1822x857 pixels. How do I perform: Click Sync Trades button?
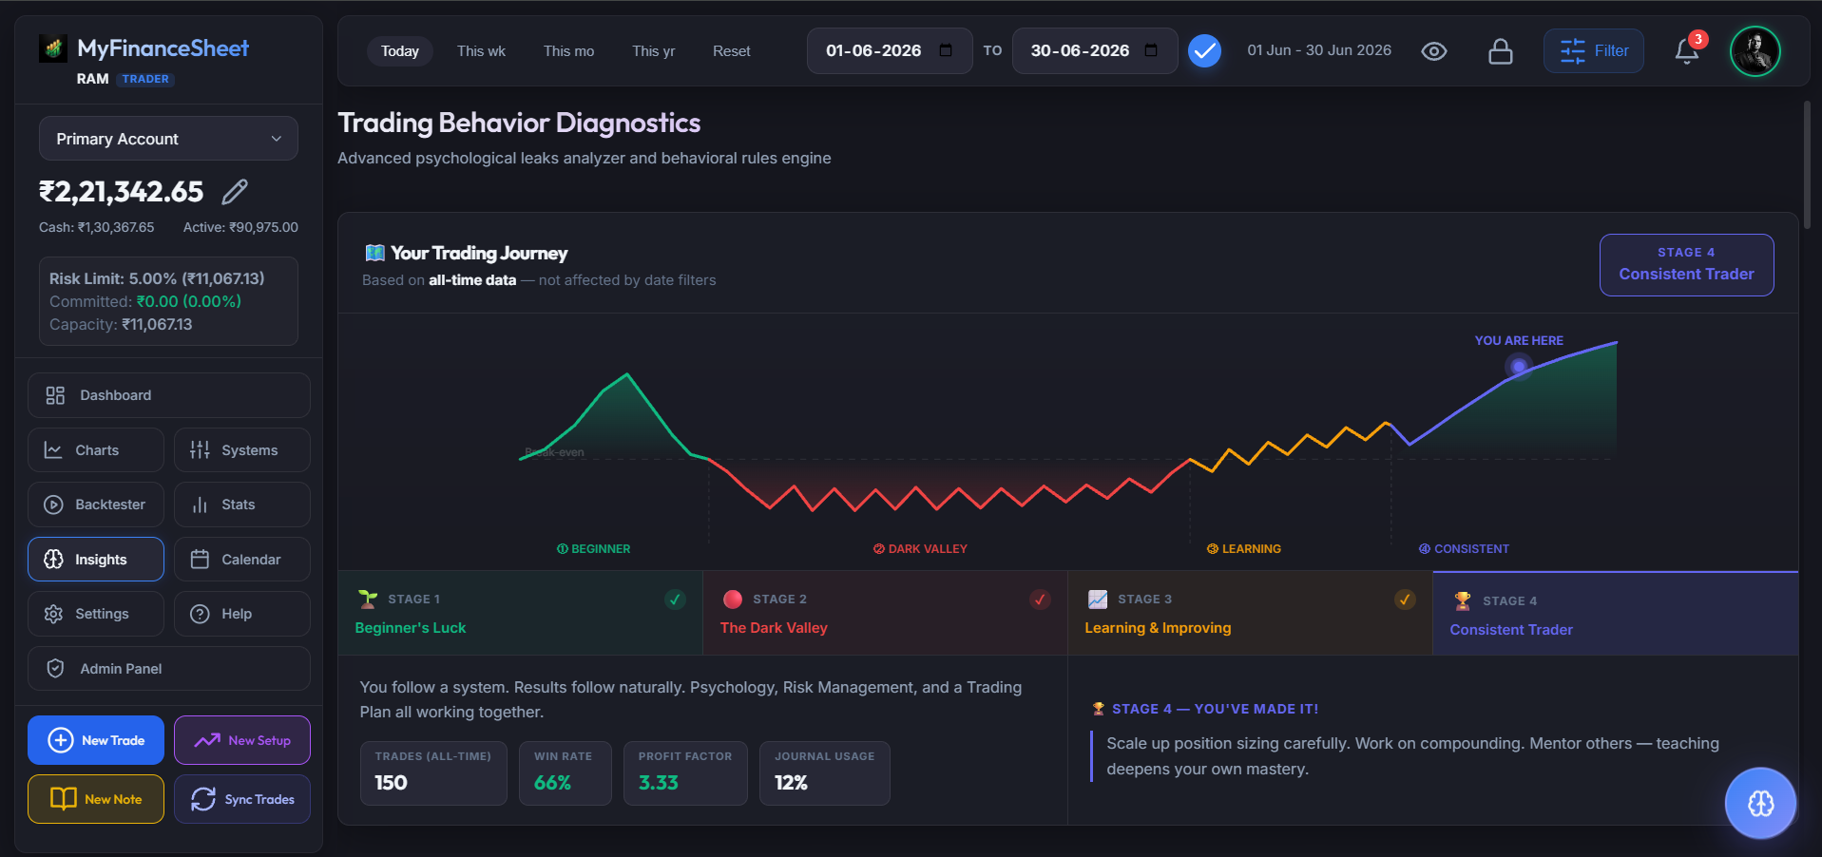242,799
